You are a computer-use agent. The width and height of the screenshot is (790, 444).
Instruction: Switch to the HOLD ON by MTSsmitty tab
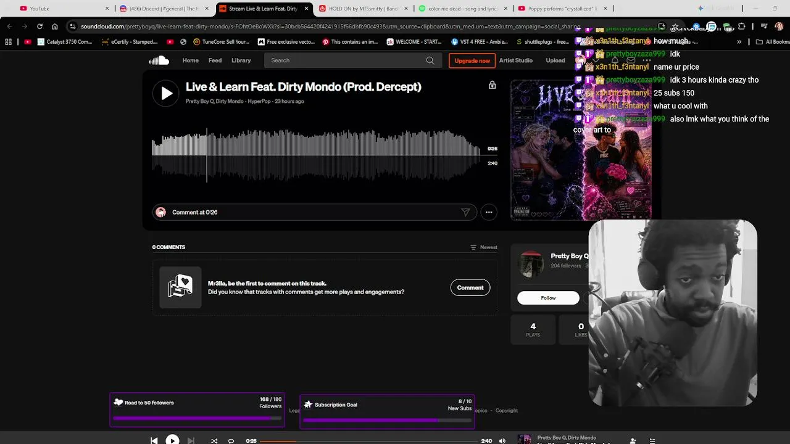pos(363,9)
